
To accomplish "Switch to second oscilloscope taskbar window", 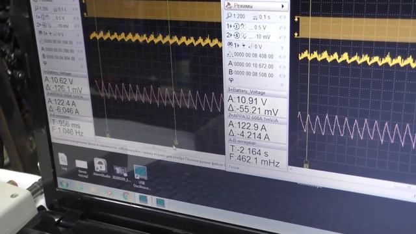I will [161, 202].
